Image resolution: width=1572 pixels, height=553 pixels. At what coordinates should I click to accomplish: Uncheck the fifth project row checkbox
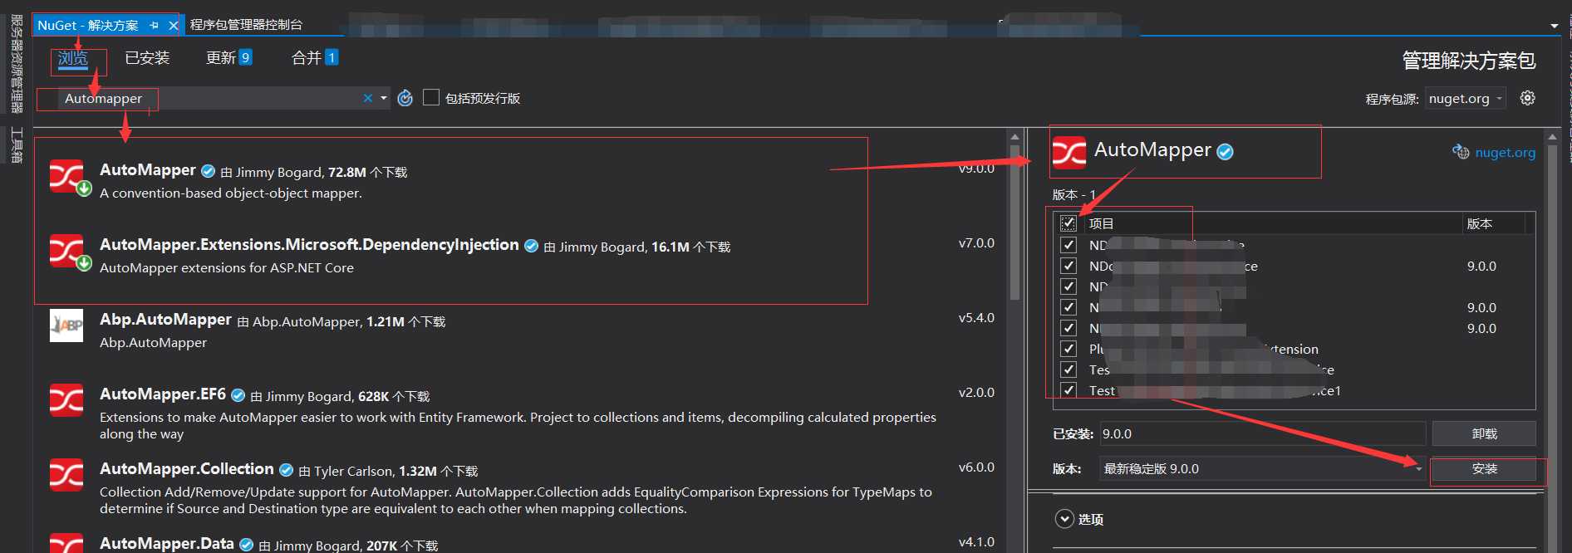1068,328
